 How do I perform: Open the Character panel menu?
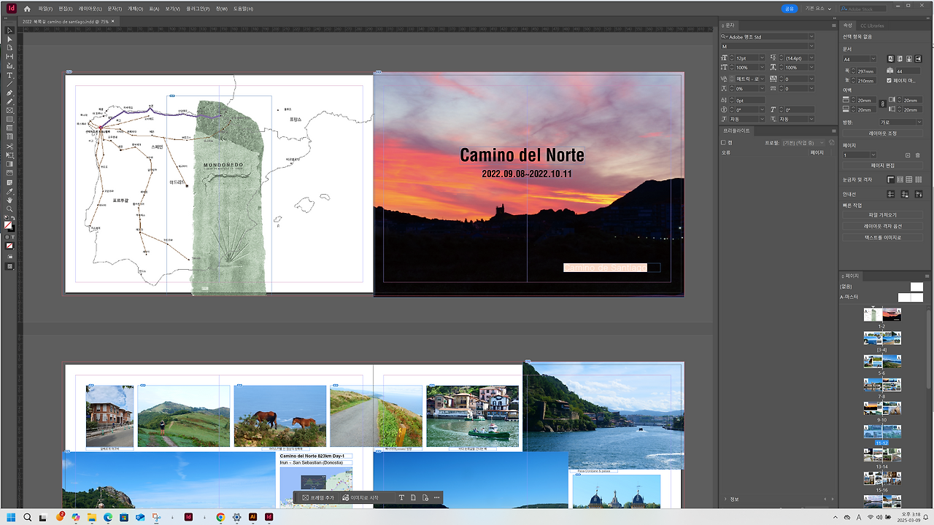pos(833,25)
